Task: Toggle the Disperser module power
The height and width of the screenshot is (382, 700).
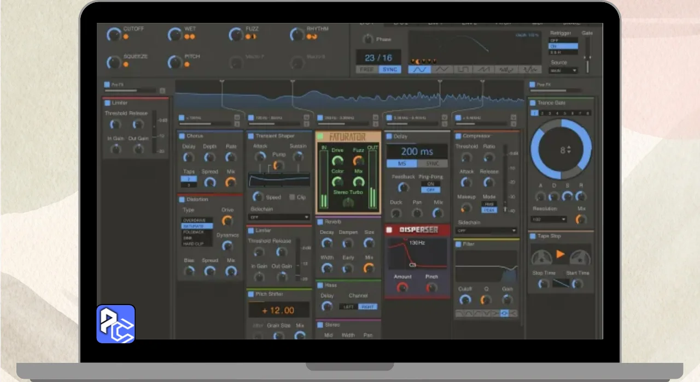Action: pos(389,230)
